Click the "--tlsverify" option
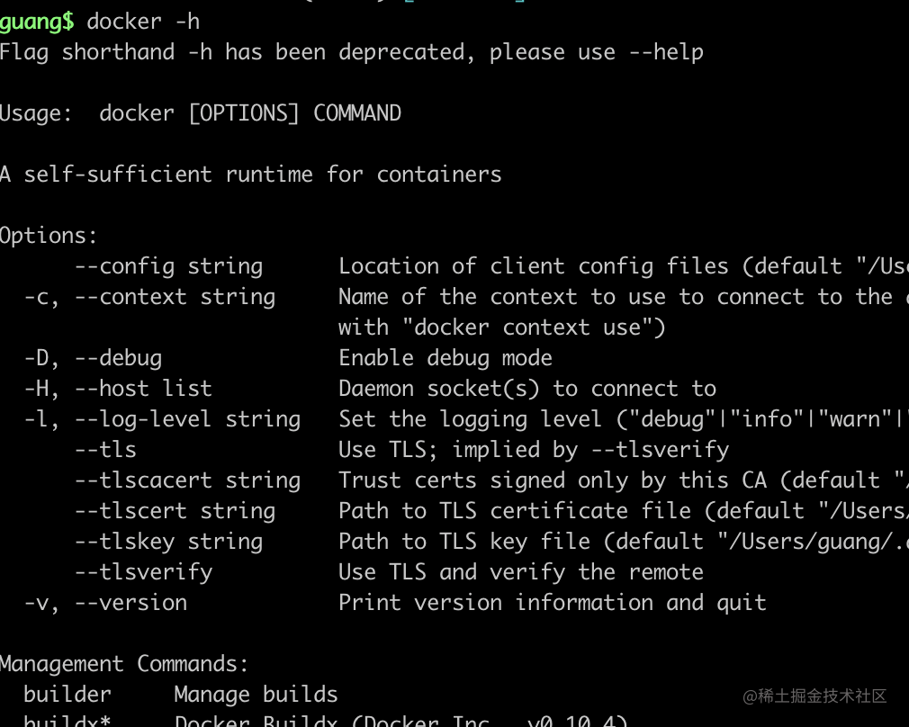The image size is (909, 727). coord(144,573)
